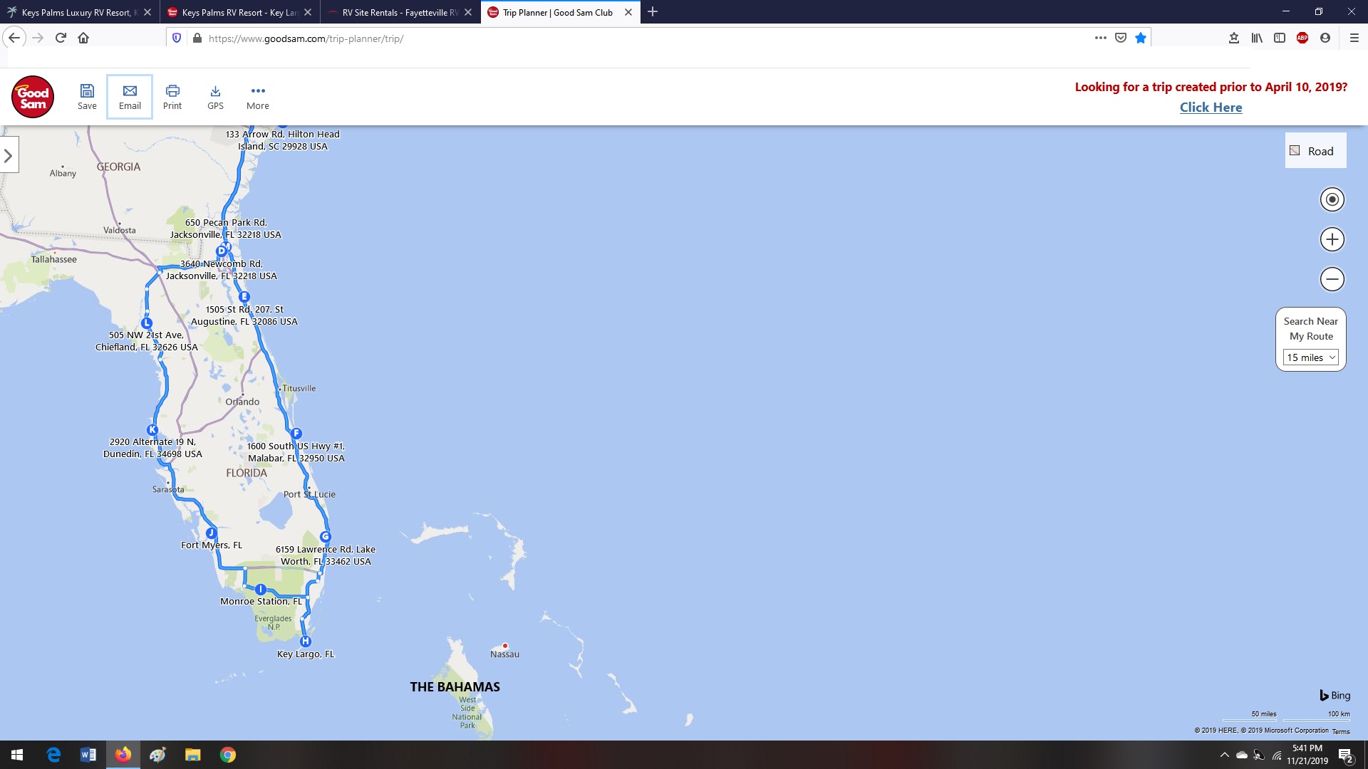This screenshot has height=769, width=1368.
Task: Select waypoint D in Jacksonville
Action: pyautogui.click(x=222, y=251)
